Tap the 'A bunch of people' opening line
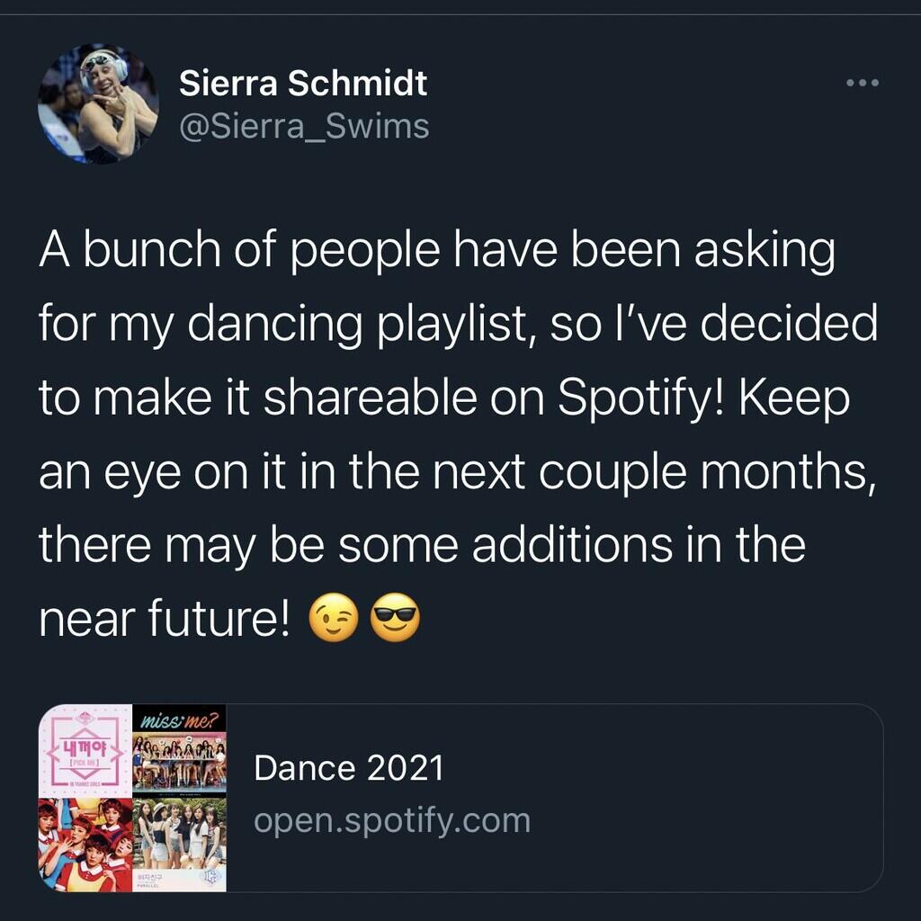921x921 pixels. (x=239, y=250)
